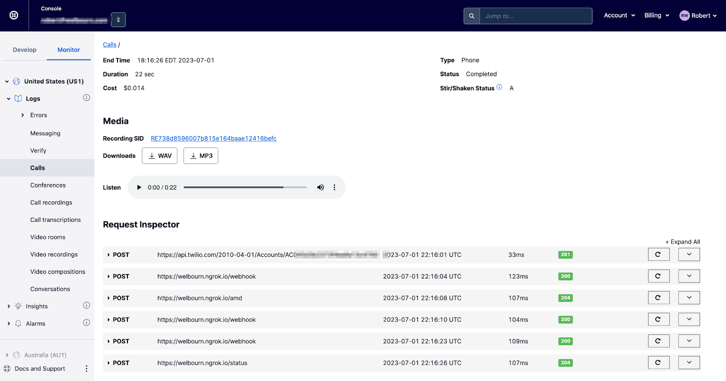
Task: Expand details of api.twilio.com request row
Action: click(x=689, y=254)
